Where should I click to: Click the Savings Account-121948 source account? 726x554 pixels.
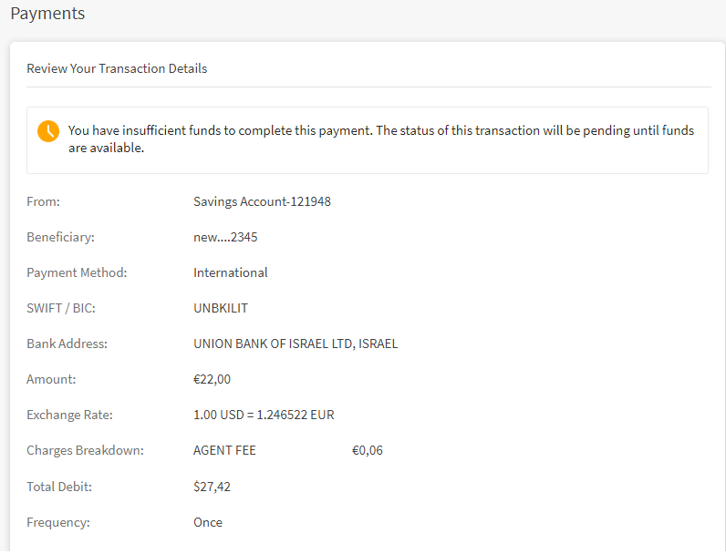coord(262,201)
